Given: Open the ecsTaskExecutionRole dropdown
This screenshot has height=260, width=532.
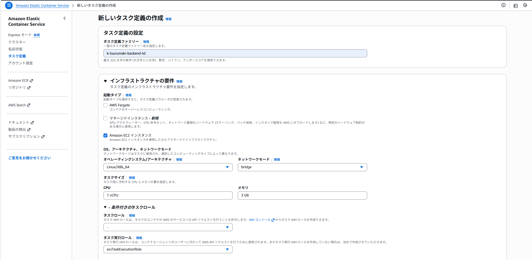Looking at the screenshot, I should point(168,249).
